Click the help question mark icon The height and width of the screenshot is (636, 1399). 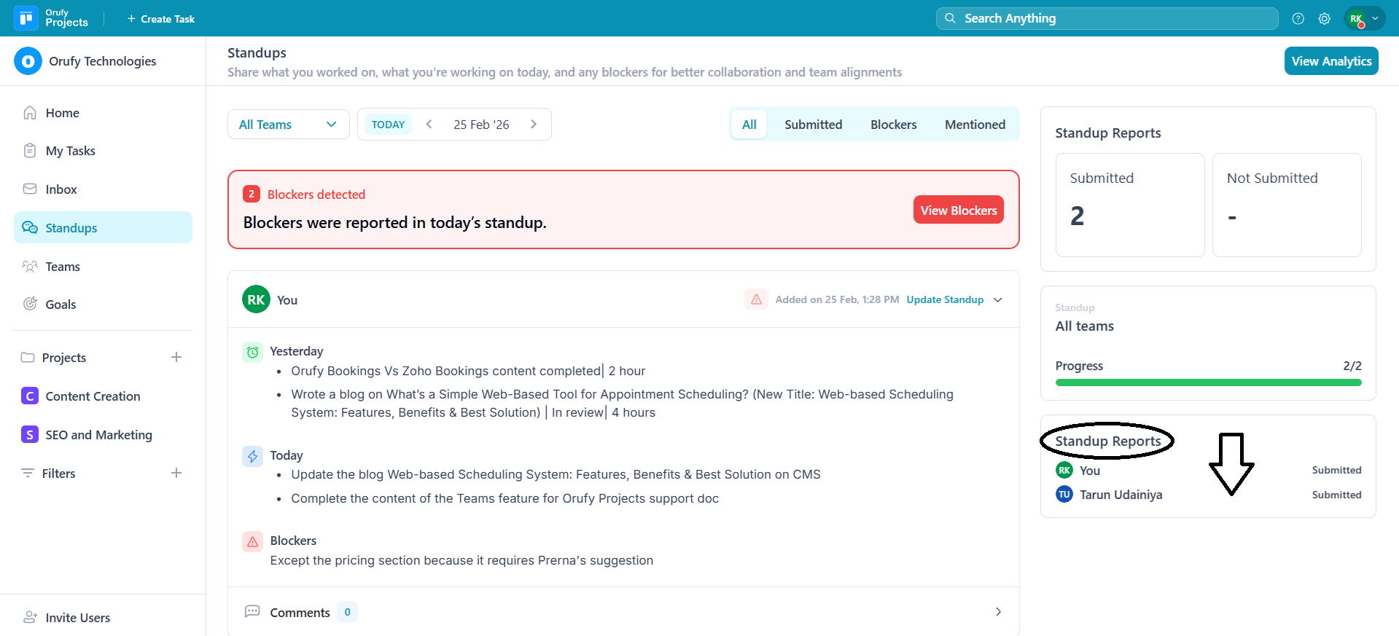(x=1298, y=19)
